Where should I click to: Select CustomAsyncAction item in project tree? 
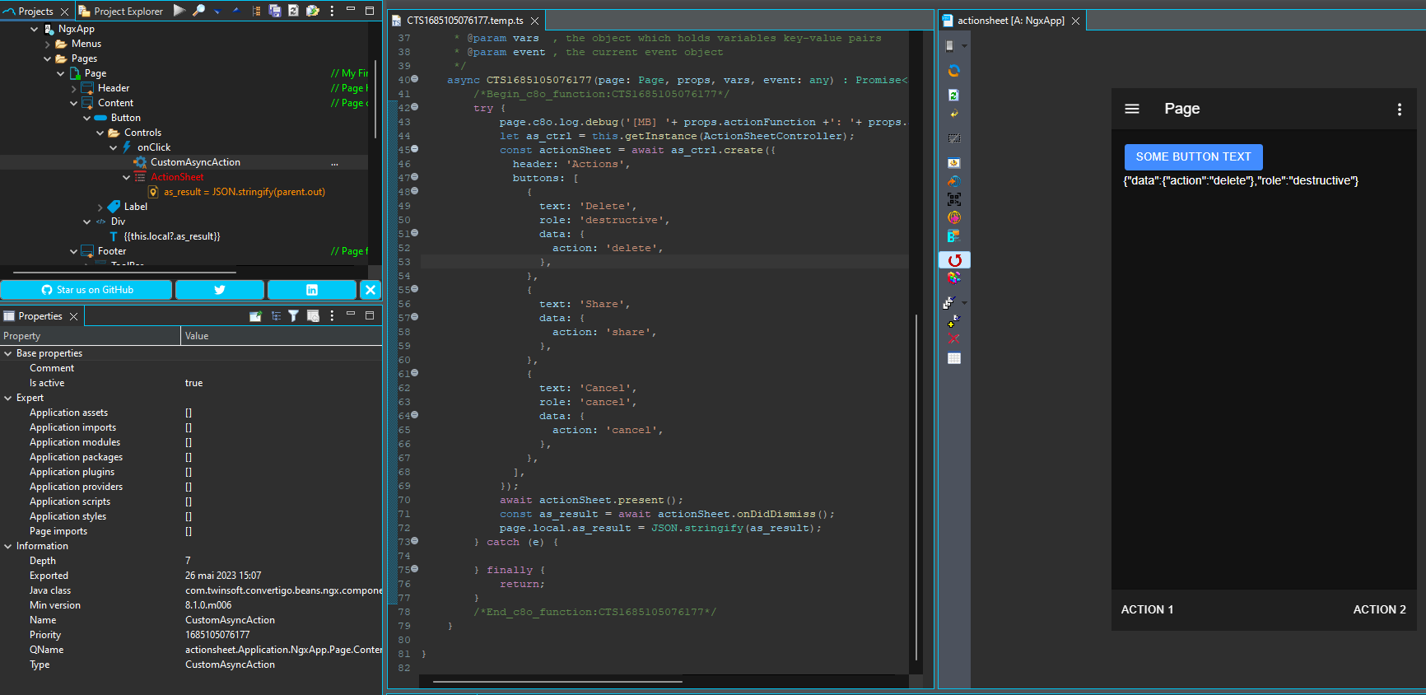click(x=195, y=162)
